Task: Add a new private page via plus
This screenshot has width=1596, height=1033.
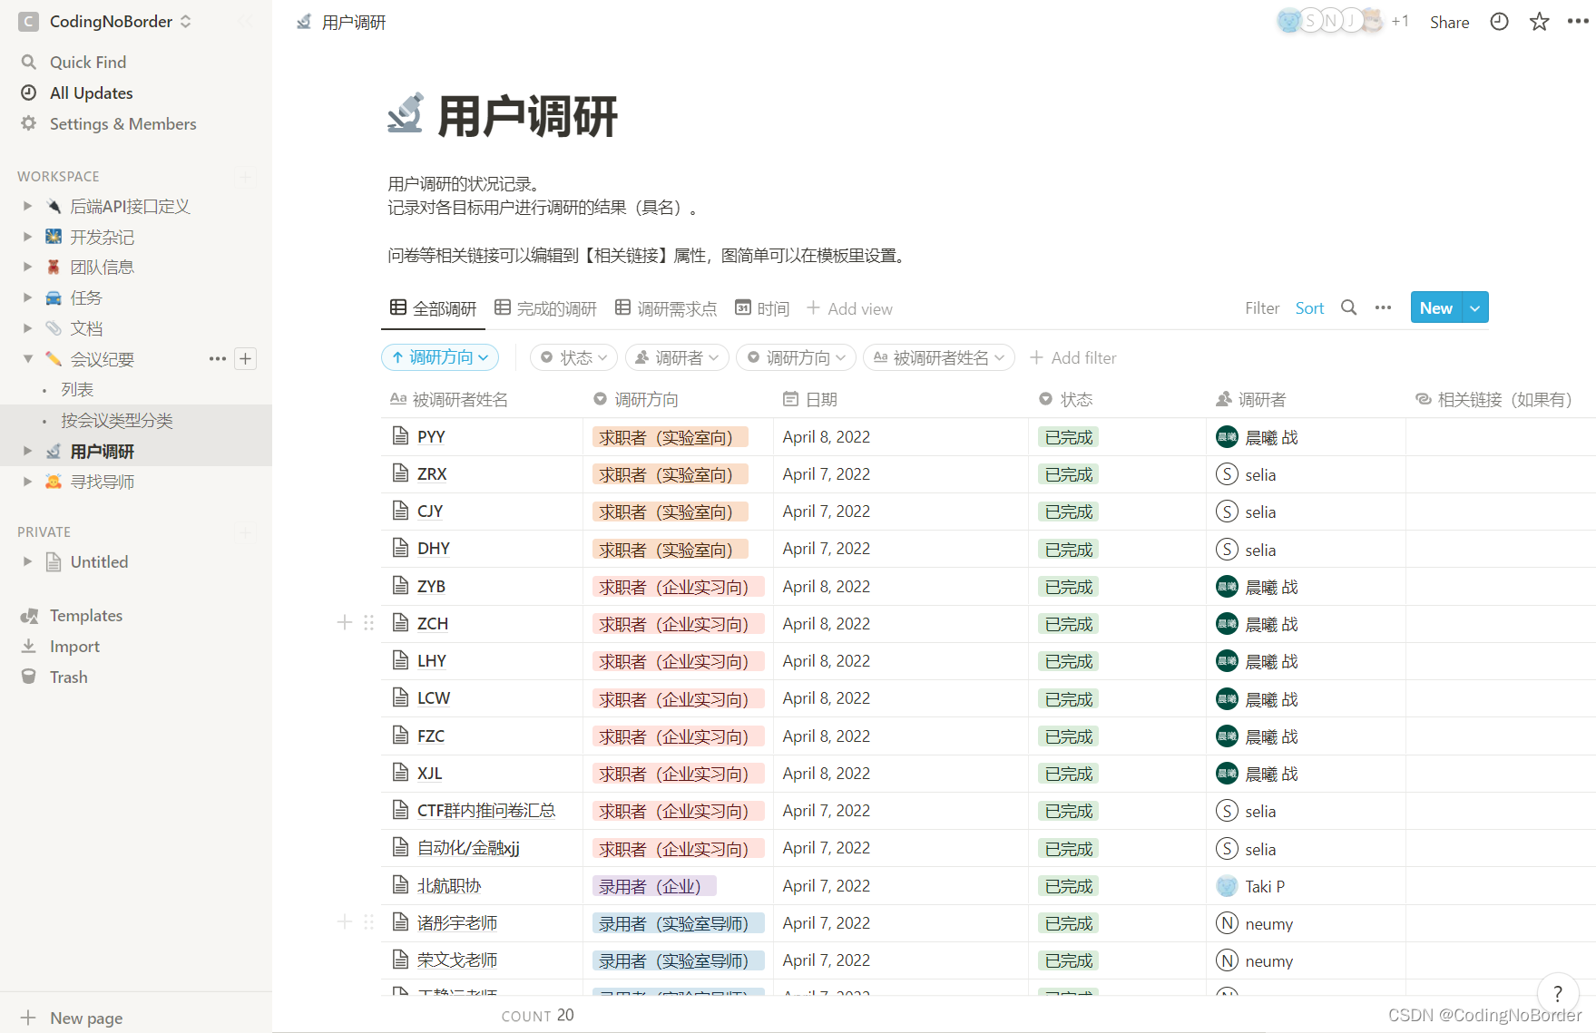Action: (245, 531)
